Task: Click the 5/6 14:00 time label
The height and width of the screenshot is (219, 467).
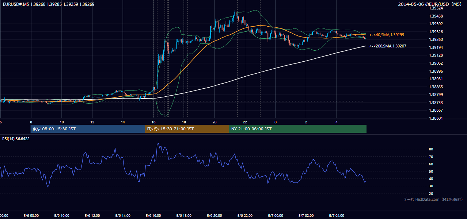Action: [x=123, y=216]
